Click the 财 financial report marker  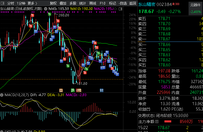[x=102, y=90]
